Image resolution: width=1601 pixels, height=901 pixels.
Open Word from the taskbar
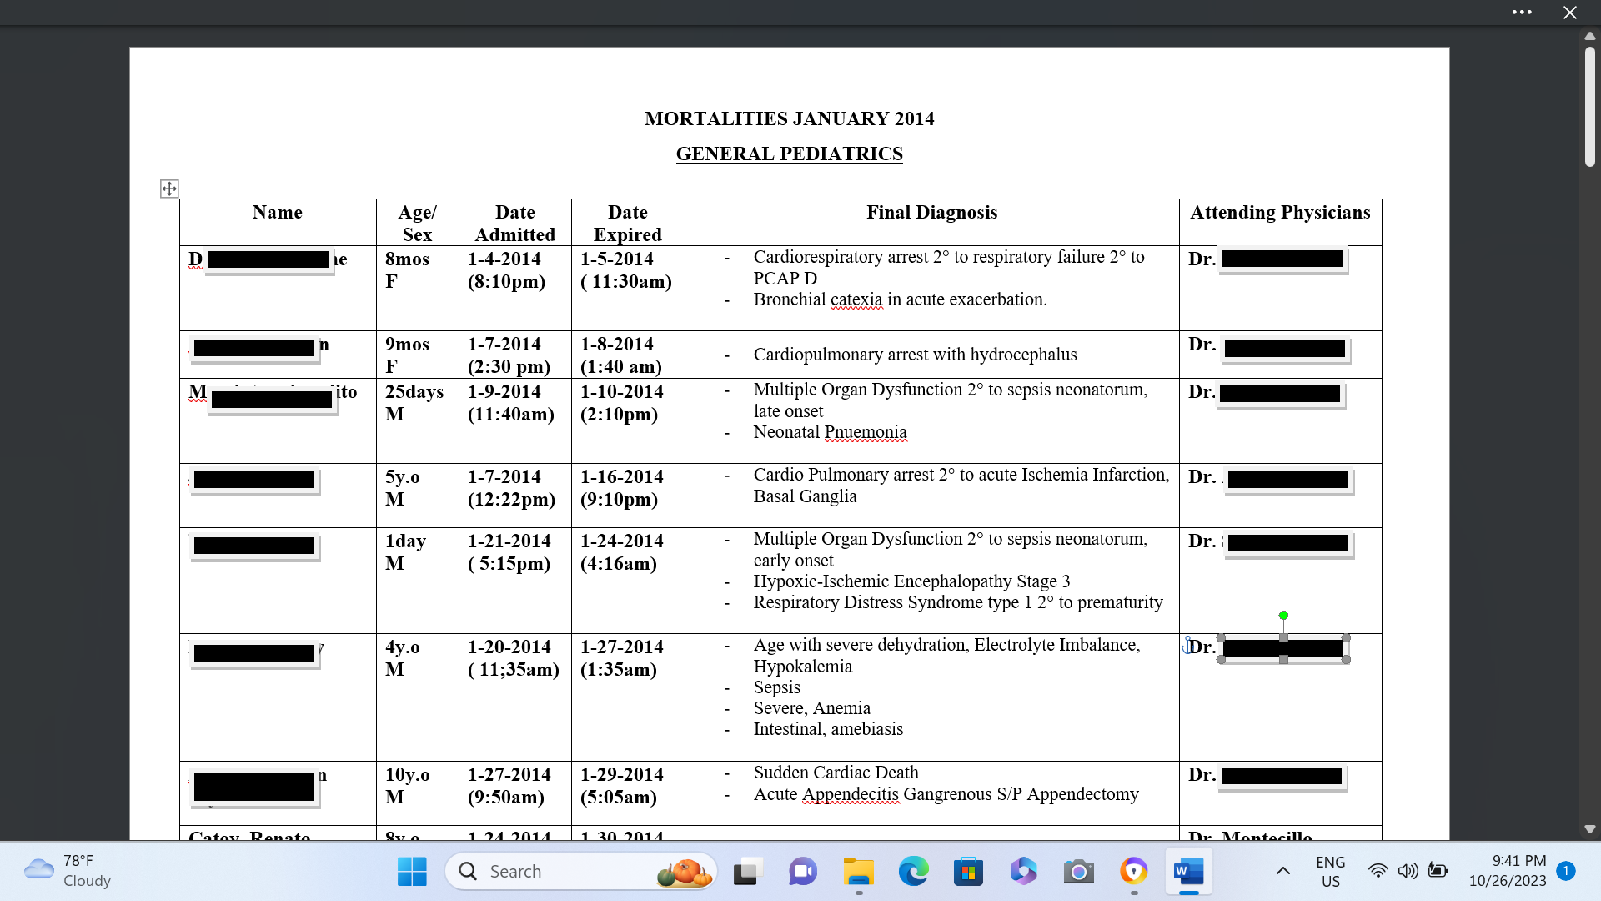pyautogui.click(x=1188, y=872)
